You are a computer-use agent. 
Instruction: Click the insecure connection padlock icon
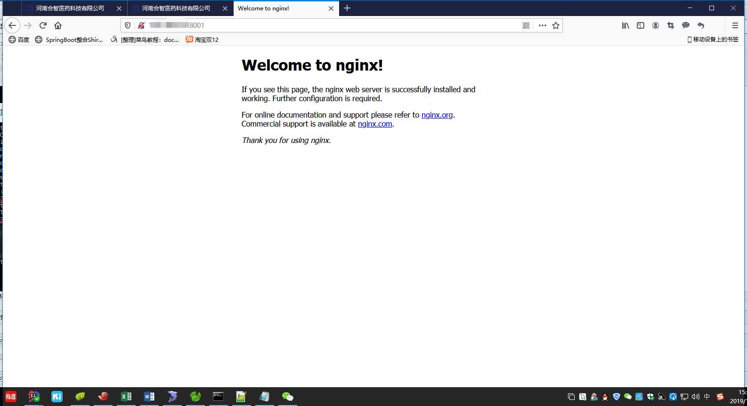[141, 25]
